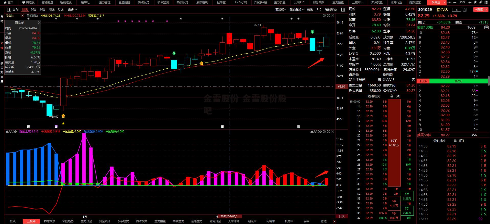Viewport: 490px width, 224px height.
Task: Open the 前复权 adjustment dropdown
Action: [x=281, y=9]
